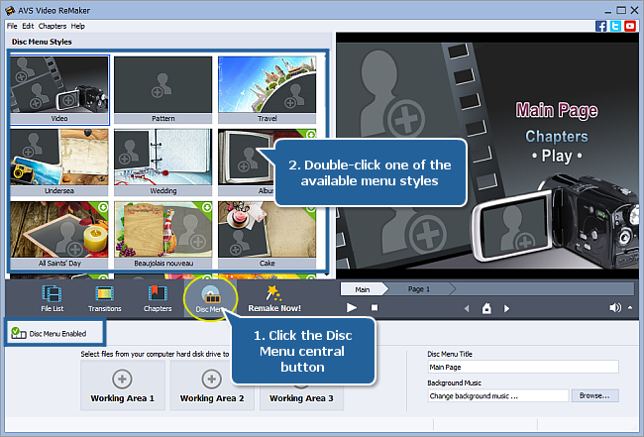Open the Chapters menu
The width and height of the screenshot is (644, 437).
(53, 26)
